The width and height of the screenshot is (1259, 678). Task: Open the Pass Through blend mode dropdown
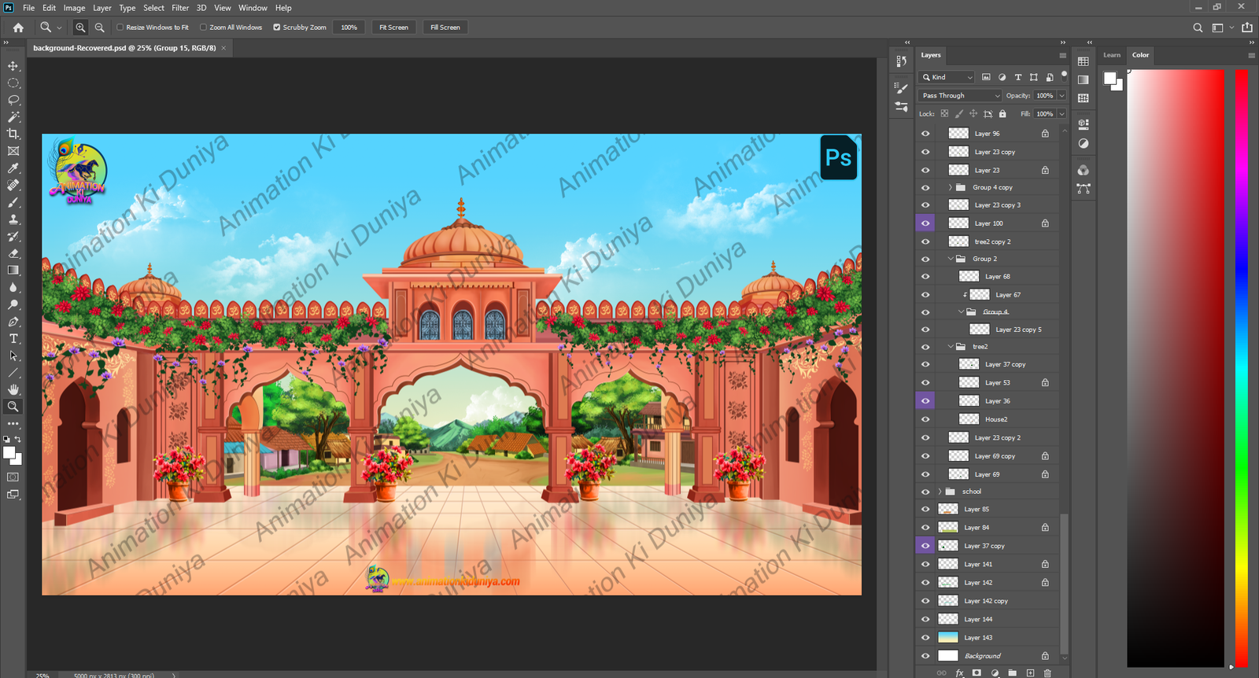pos(960,96)
